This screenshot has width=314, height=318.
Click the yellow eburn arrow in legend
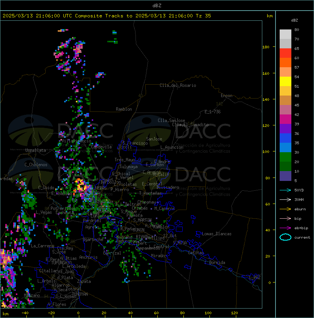(x=285, y=209)
